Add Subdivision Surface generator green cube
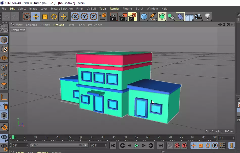 [162, 17]
